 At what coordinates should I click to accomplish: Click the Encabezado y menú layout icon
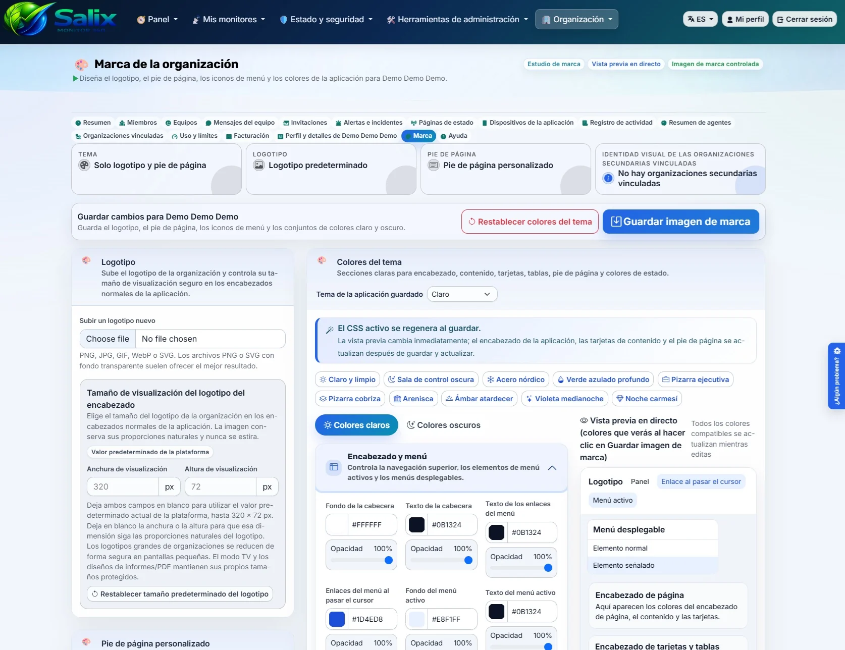(x=334, y=467)
